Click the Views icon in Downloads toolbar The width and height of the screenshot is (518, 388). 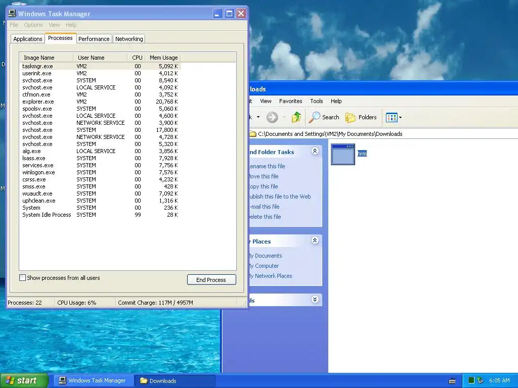point(392,117)
